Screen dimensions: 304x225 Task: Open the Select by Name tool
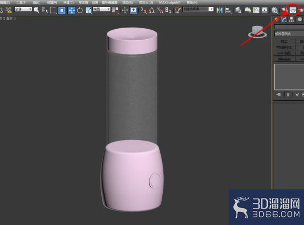[x=45, y=10]
